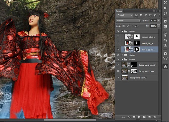Open the Adjustments panel icon

pyautogui.click(x=165, y=21)
